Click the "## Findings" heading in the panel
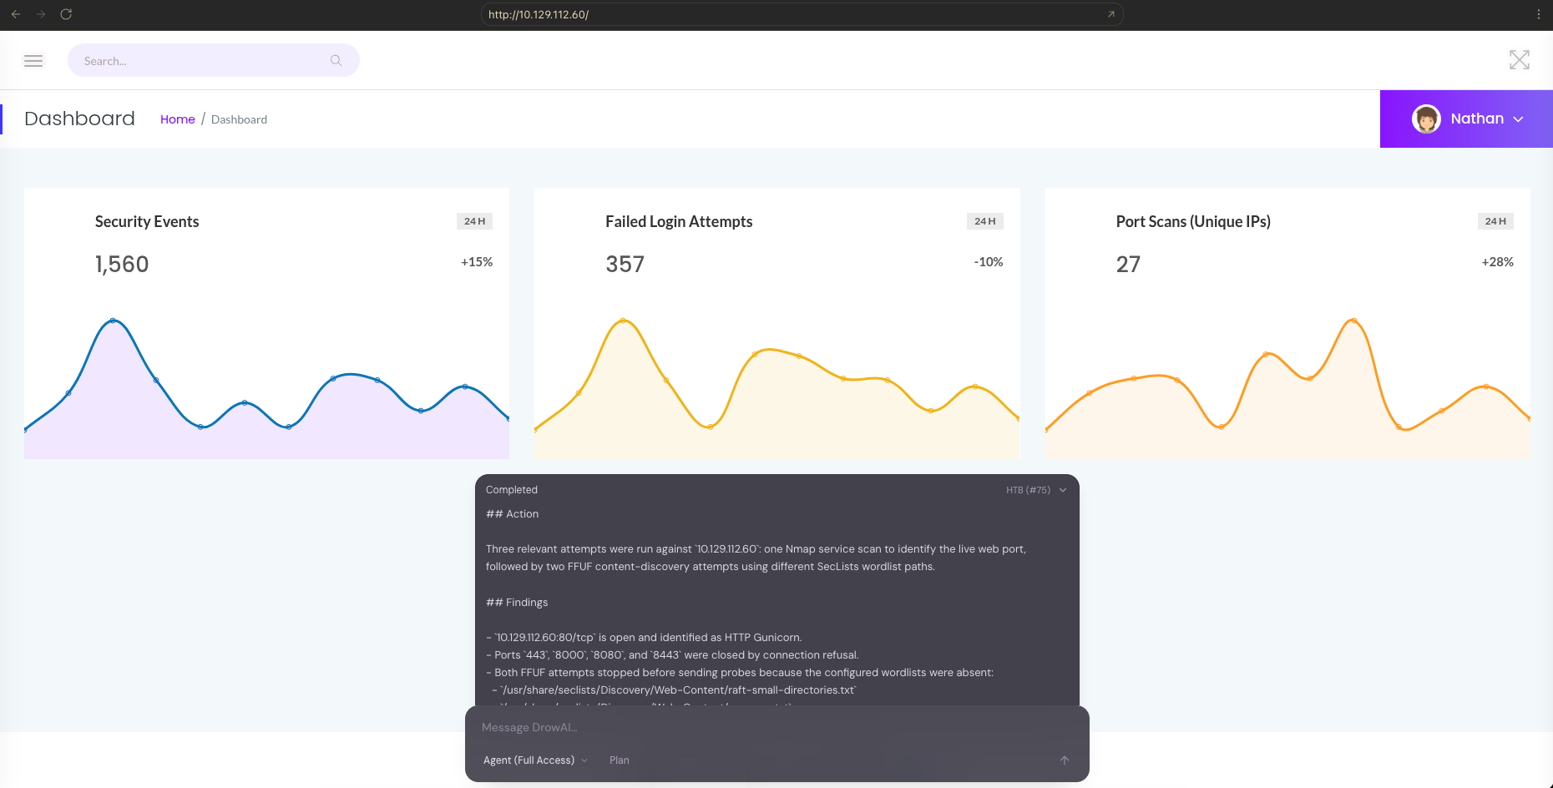1553x788 pixels. (517, 603)
